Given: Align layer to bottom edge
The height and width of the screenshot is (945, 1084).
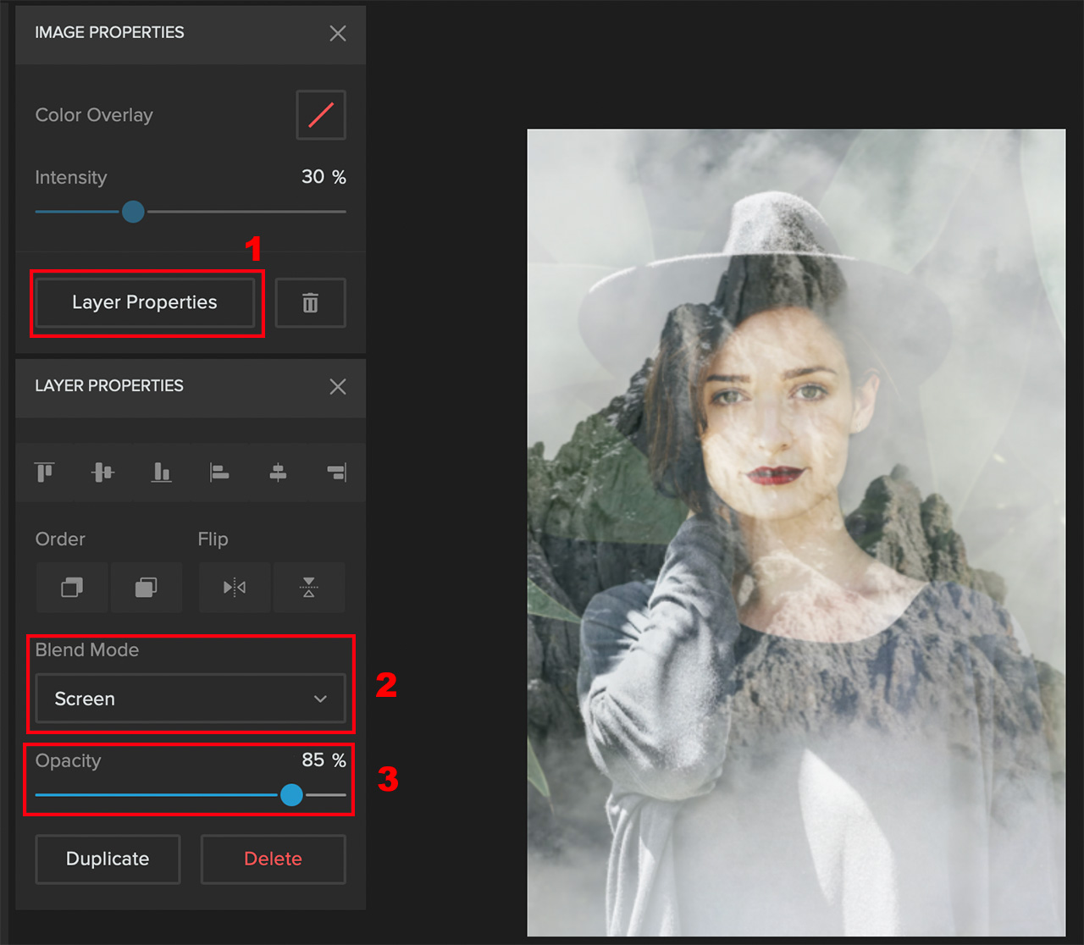Looking at the screenshot, I should [161, 472].
